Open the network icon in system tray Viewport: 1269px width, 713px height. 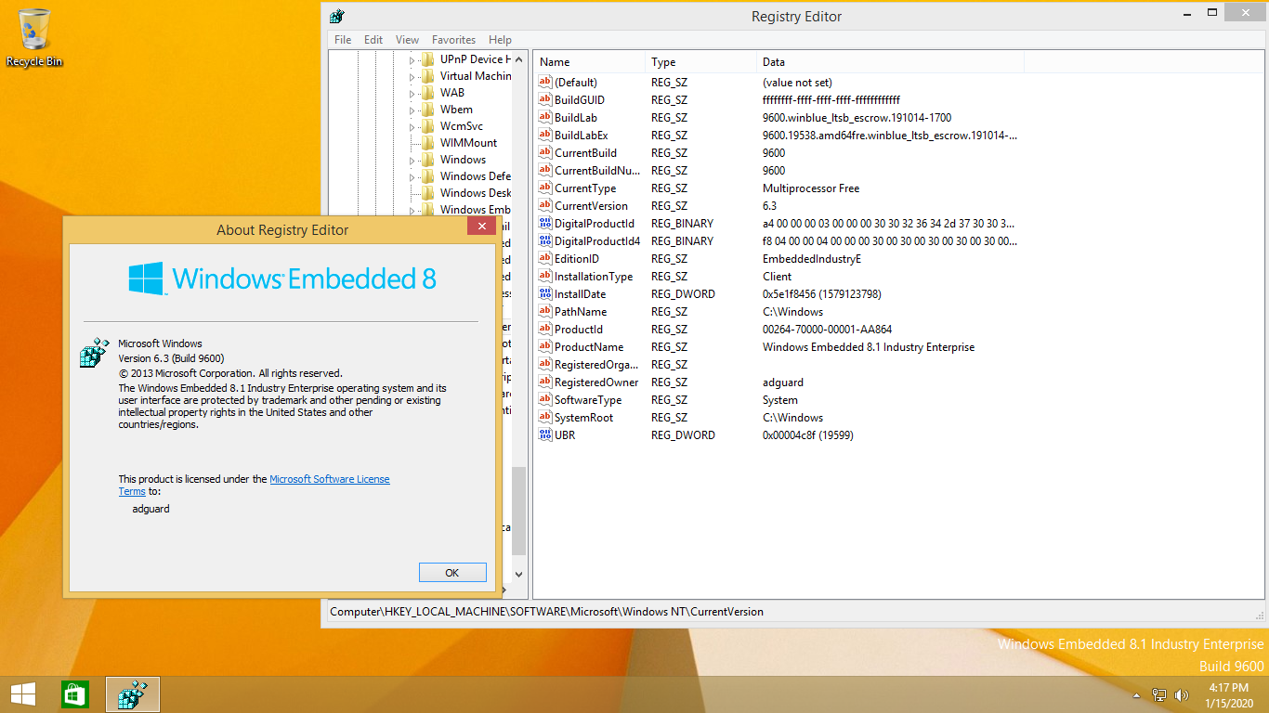click(1159, 694)
